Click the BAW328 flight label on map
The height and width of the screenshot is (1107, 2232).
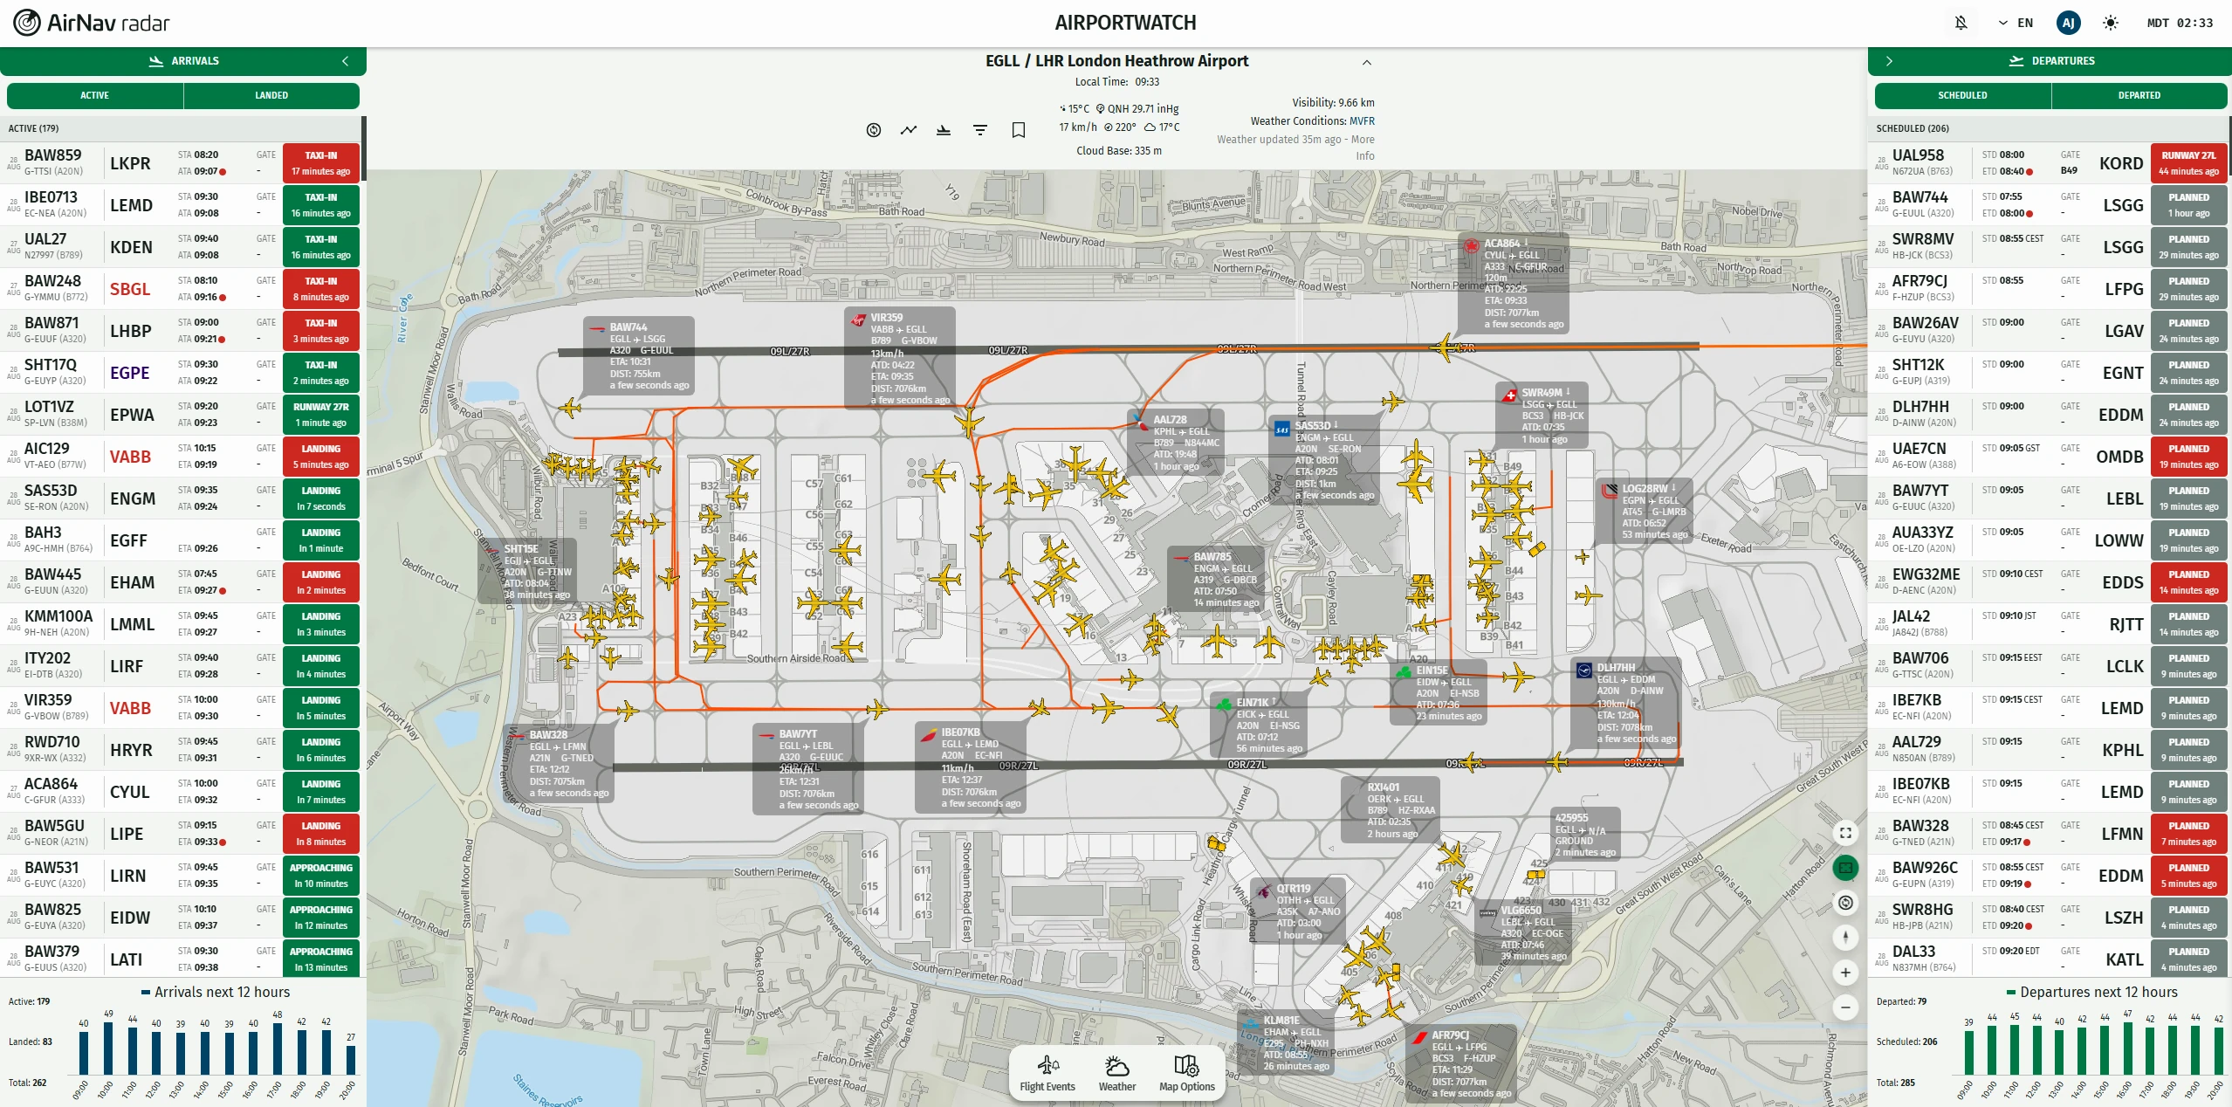560,764
